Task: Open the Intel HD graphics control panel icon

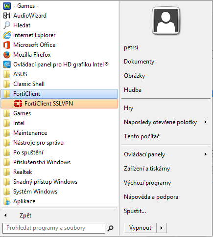Action: [7, 65]
